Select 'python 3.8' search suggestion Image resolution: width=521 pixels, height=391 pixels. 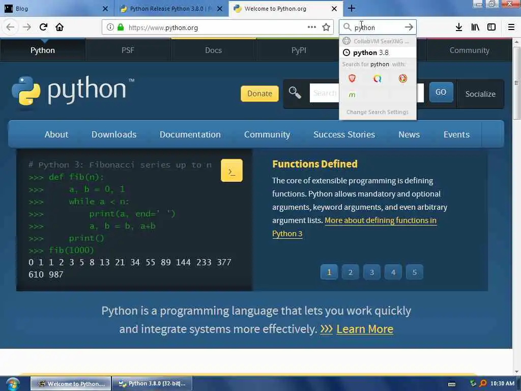[x=378, y=52]
